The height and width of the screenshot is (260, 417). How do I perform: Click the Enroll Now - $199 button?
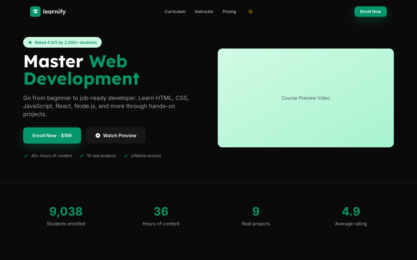(x=52, y=135)
